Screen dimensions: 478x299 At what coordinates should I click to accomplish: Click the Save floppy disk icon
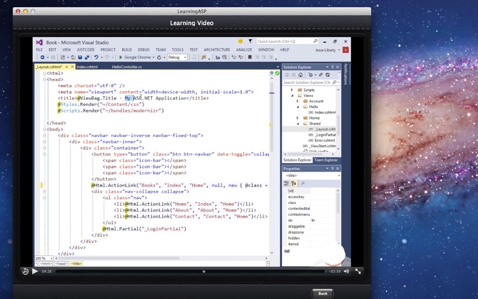pos(80,57)
